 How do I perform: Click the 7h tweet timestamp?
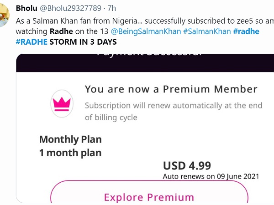click(x=111, y=9)
